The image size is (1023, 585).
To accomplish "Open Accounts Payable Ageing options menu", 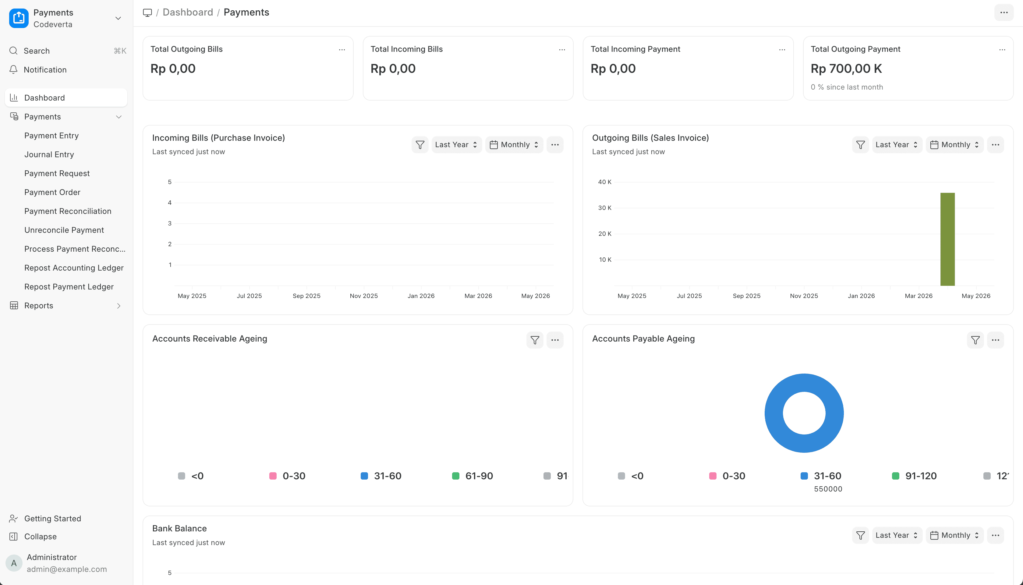I will [995, 340].
